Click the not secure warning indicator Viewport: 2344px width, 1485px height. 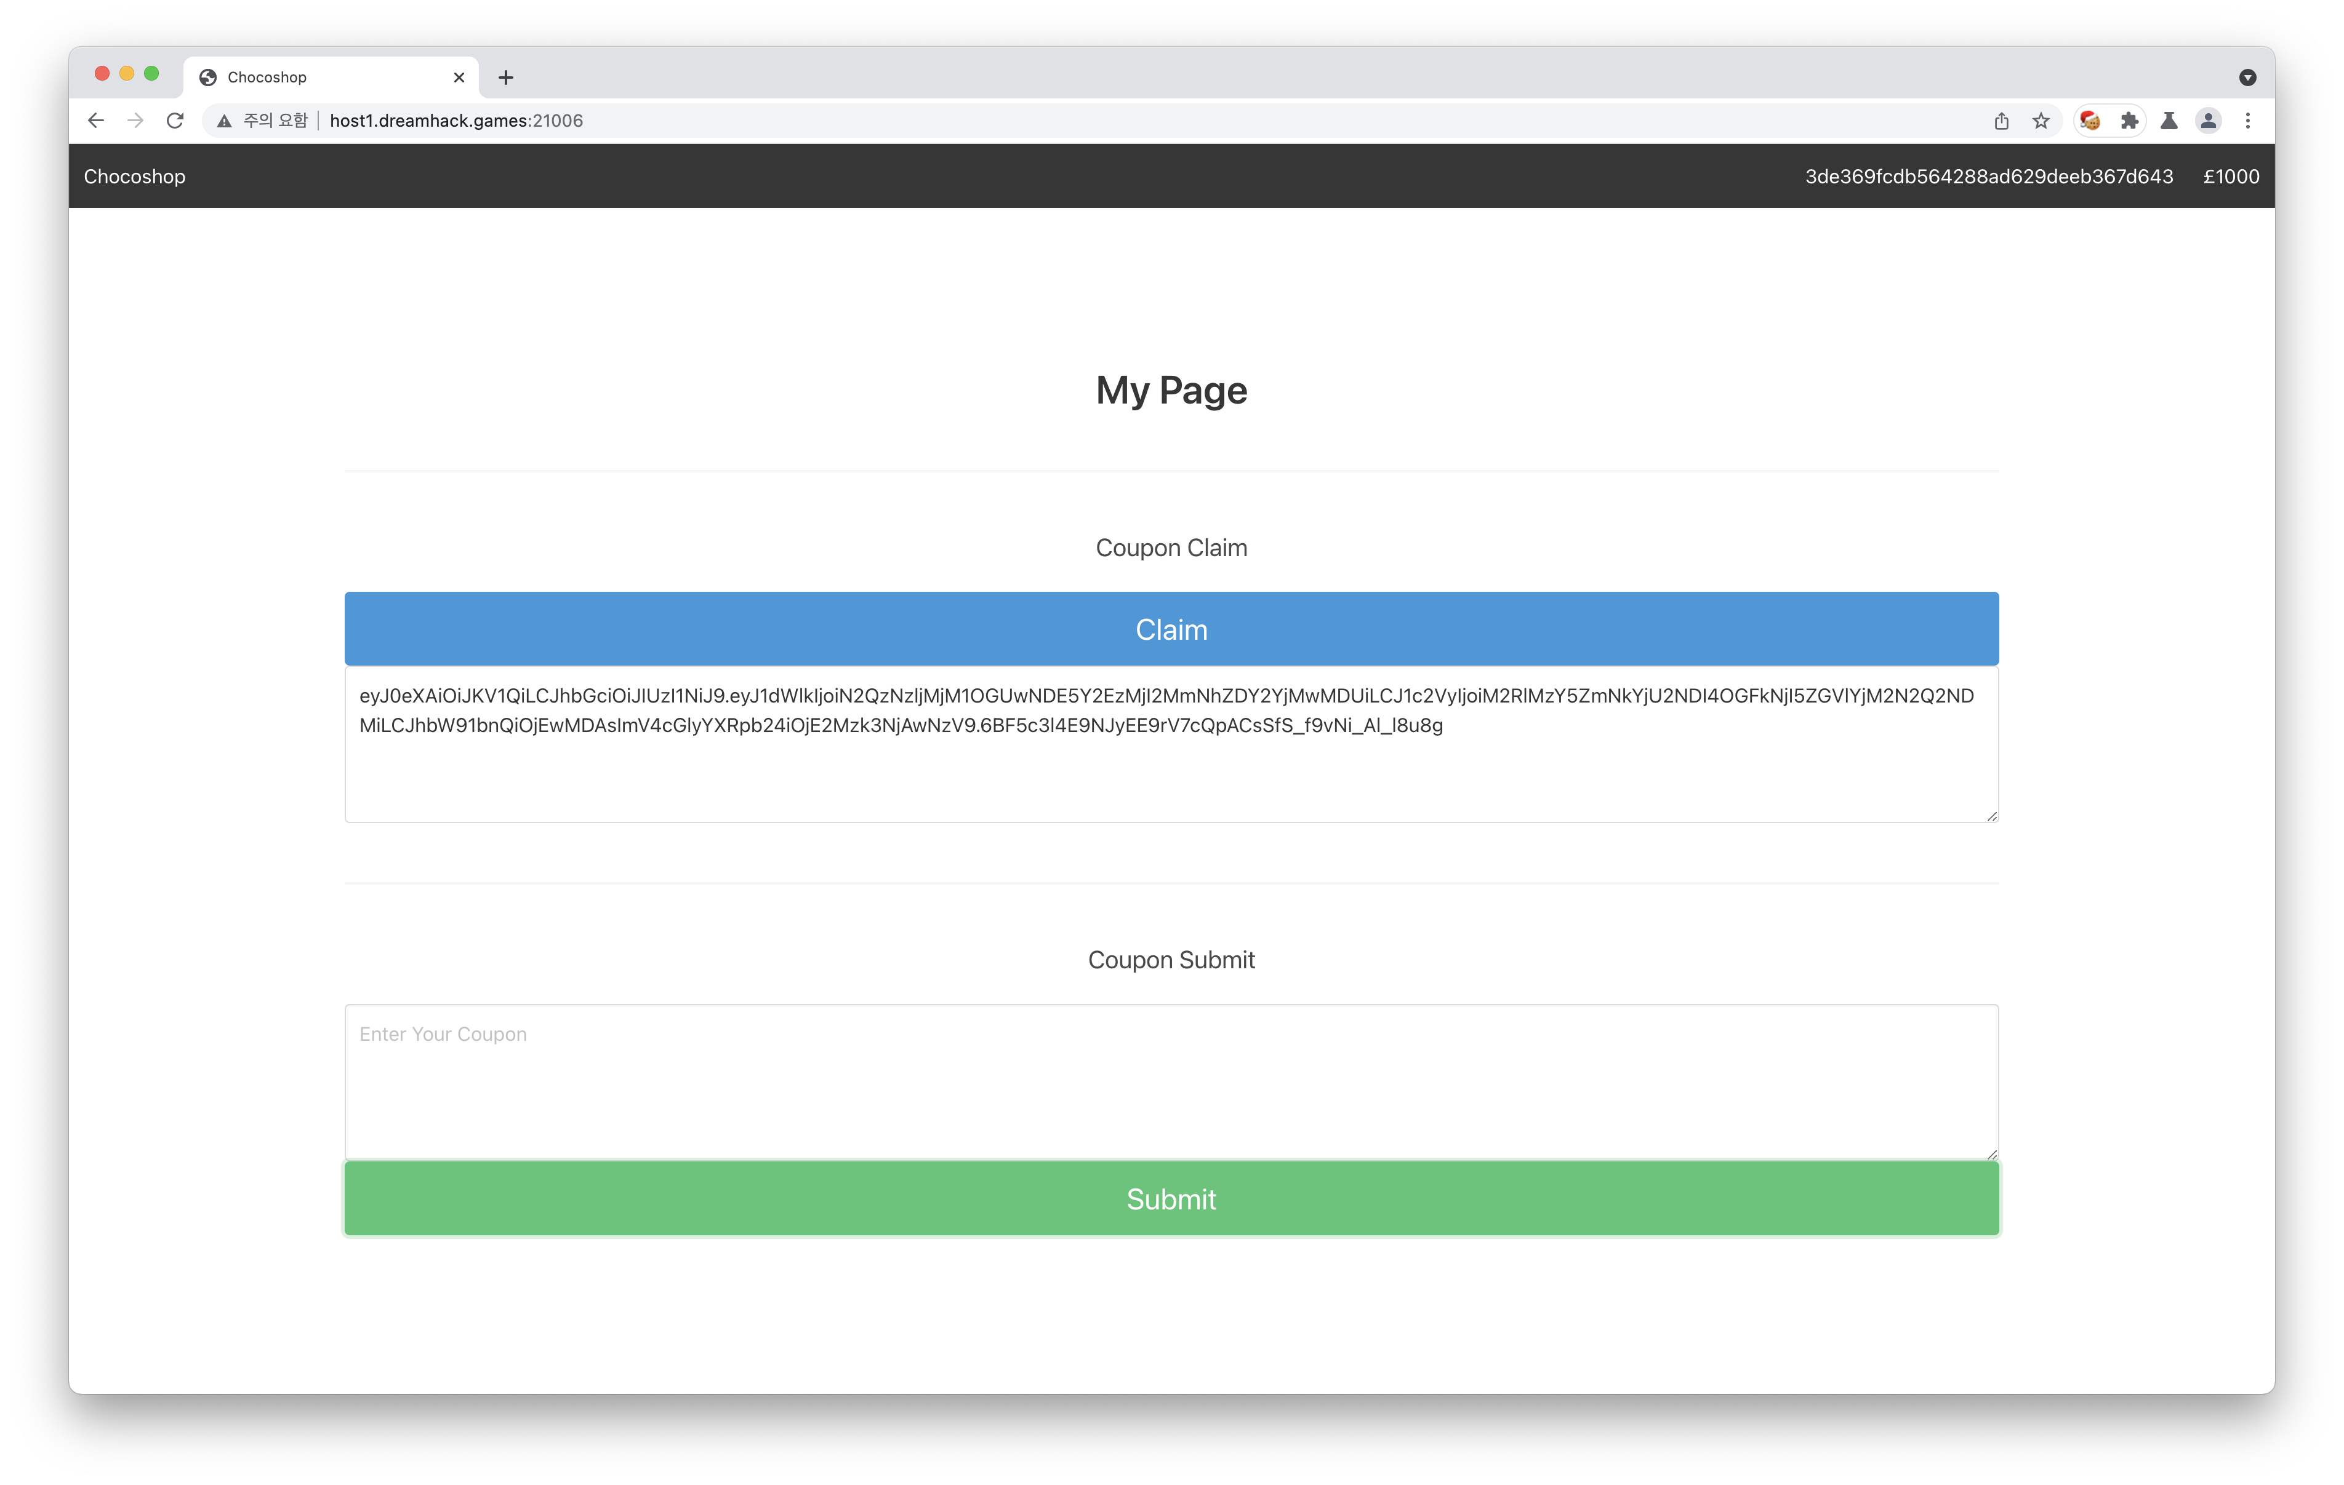coord(263,121)
